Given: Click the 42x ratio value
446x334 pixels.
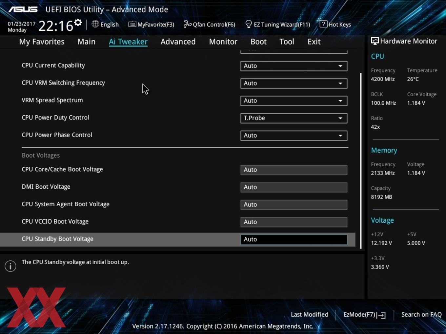Looking at the screenshot, I should (375, 127).
